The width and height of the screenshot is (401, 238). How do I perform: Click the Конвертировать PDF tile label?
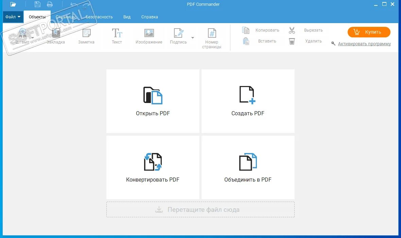153,180
